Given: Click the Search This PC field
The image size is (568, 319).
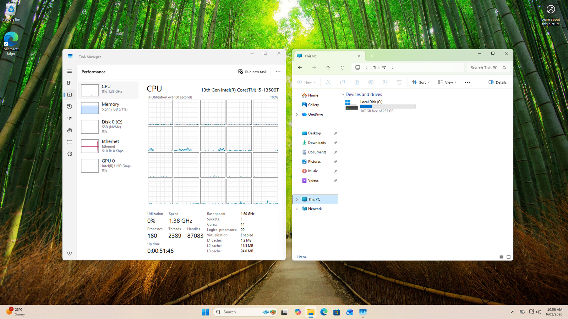Looking at the screenshot, I should pos(484,68).
